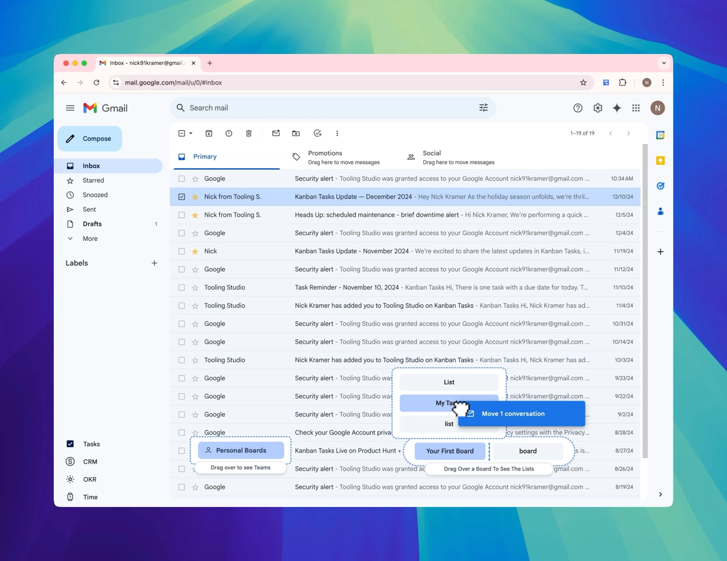Mark selected conversation as unread

click(276, 134)
